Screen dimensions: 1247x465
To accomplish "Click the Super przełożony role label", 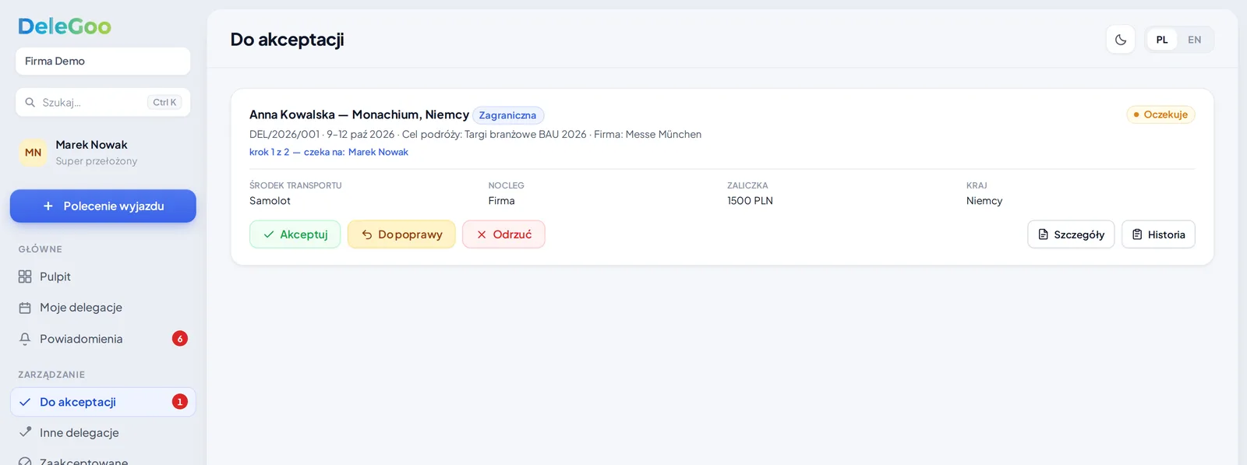I will point(97,161).
